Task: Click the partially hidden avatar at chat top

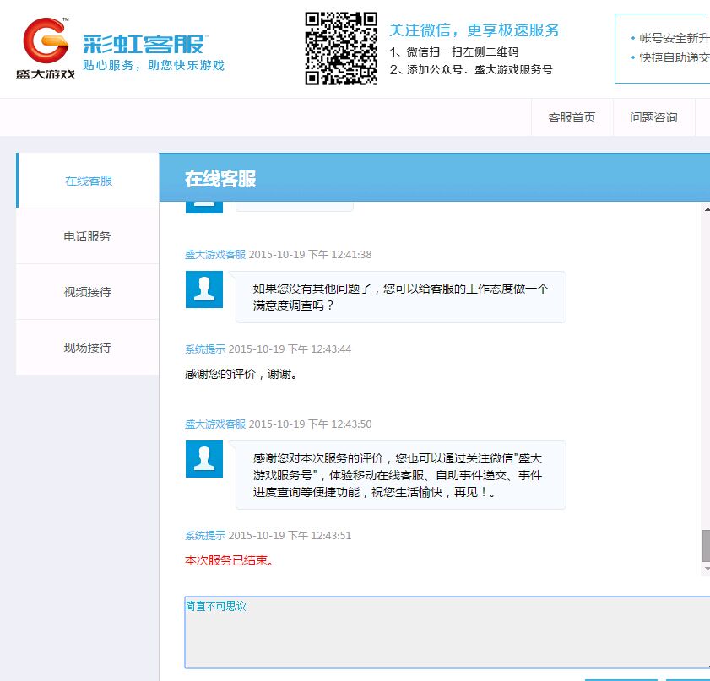Action: tap(203, 206)
